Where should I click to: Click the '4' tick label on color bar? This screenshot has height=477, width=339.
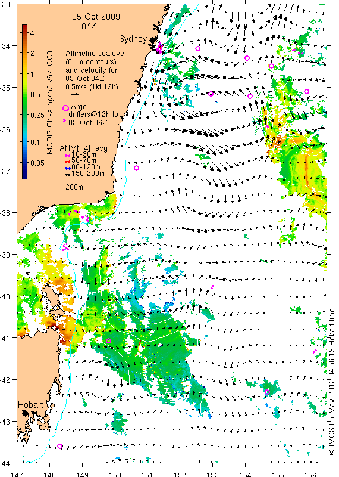tap(32, 33)
